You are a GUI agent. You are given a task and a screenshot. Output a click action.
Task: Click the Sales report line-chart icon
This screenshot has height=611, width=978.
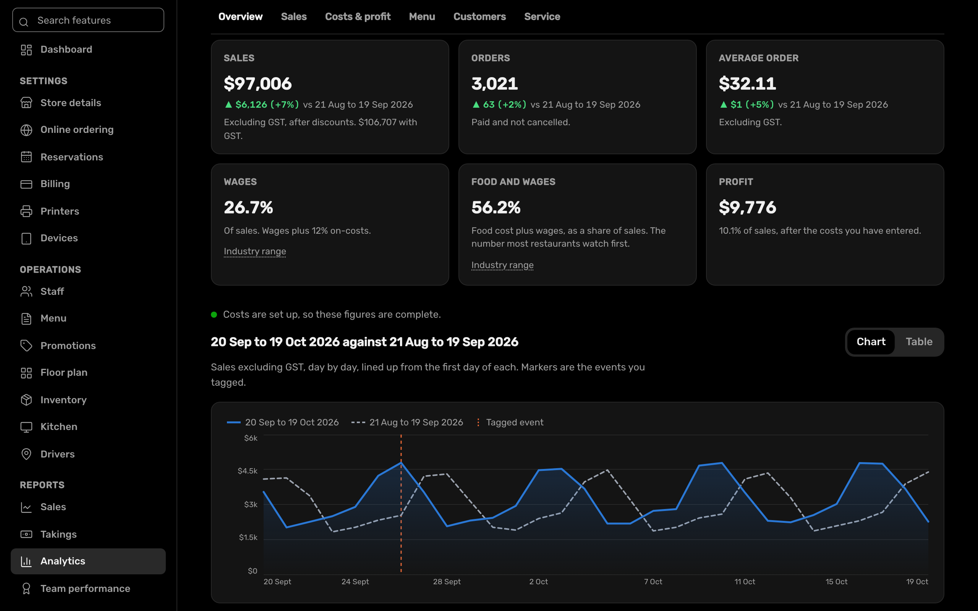pyautogui.click(x=26, y=507)
